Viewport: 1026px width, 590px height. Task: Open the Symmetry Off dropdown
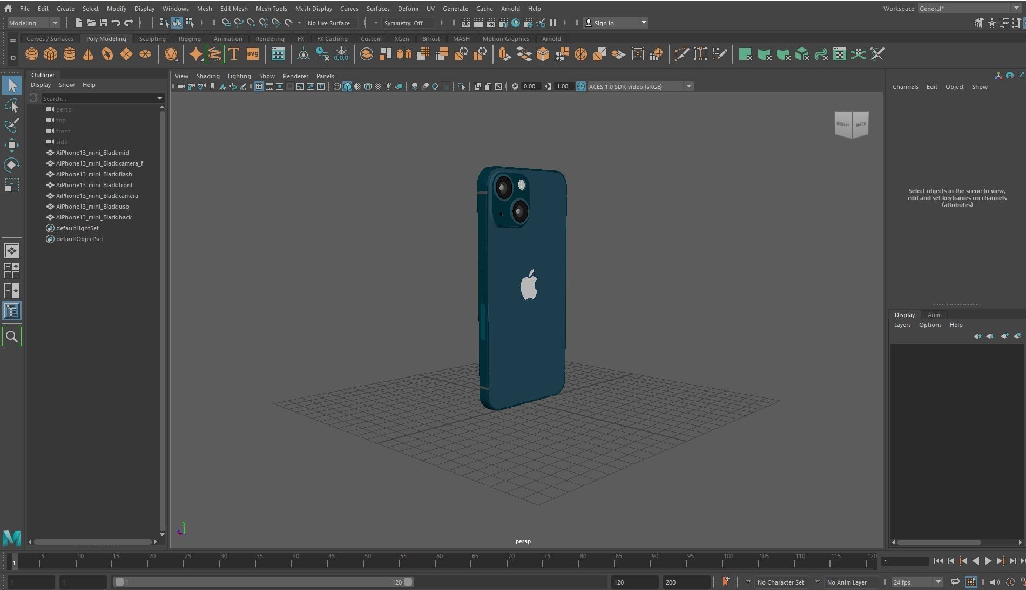coord(408,23)
